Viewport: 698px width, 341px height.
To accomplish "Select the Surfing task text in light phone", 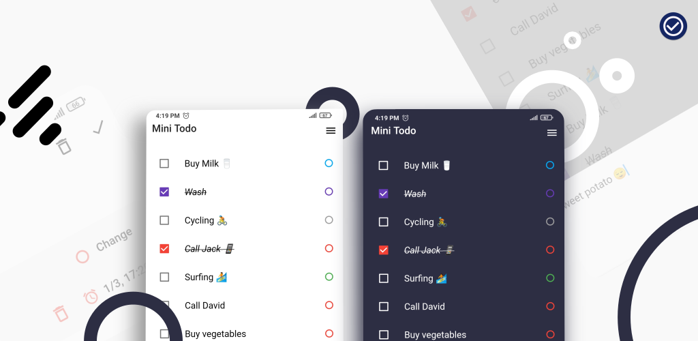I will click(206, 277).
